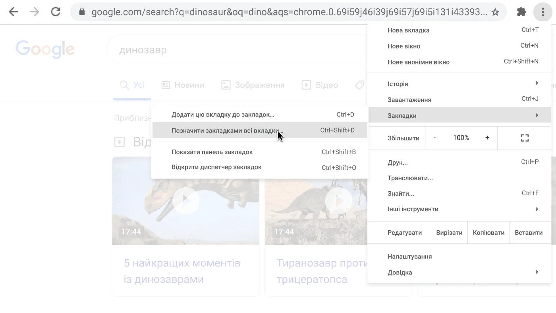Enter fullscreen using the expand icon

click(524, 138)
